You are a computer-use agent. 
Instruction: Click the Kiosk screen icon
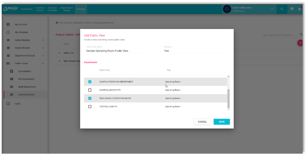pyautogui.click(x=8, y=104)
